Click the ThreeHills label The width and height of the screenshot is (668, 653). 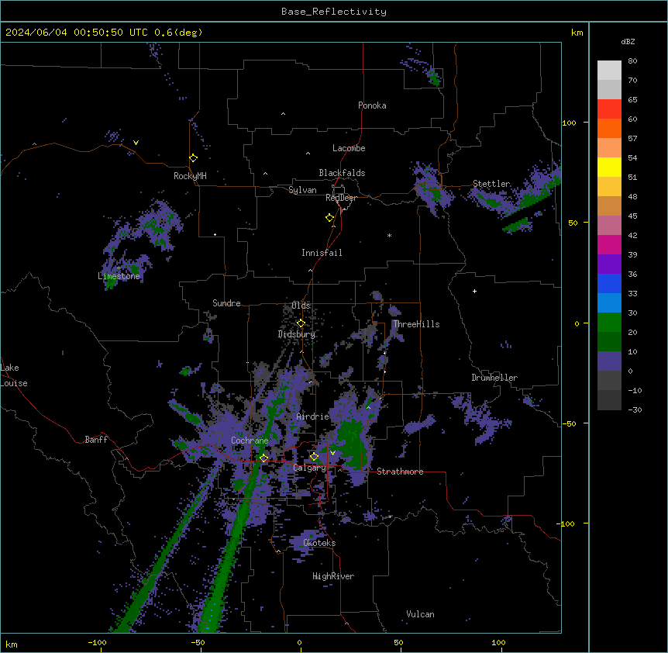416,324
